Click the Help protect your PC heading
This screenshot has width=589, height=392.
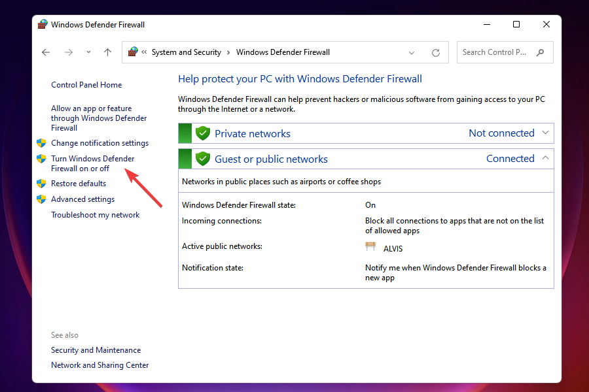click(x=300, y=79)
